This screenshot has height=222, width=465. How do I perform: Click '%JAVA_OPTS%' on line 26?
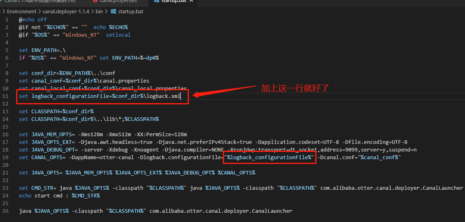coord(52,211)
